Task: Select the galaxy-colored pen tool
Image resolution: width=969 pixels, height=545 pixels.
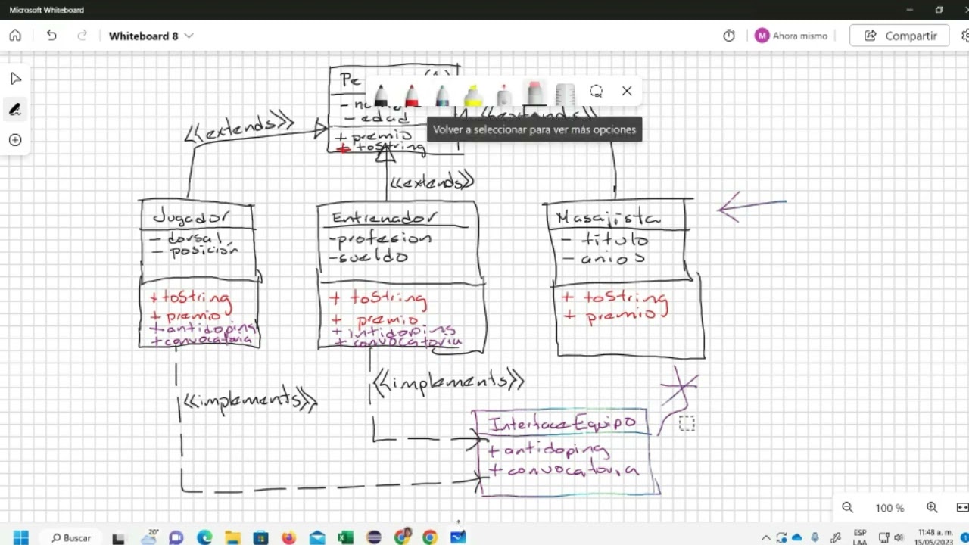Action: tap(443, 95)
